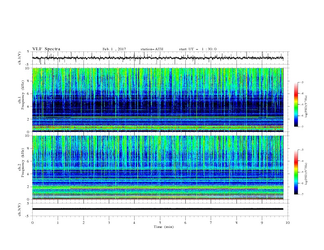324x250 pixels.
Task: Click time axis tick label "9"
Action: click(262, 223)
